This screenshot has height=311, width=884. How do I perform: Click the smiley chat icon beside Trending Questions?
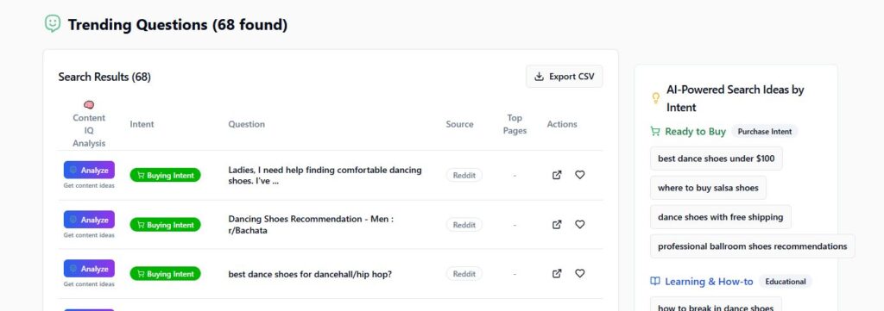(53, 23)
